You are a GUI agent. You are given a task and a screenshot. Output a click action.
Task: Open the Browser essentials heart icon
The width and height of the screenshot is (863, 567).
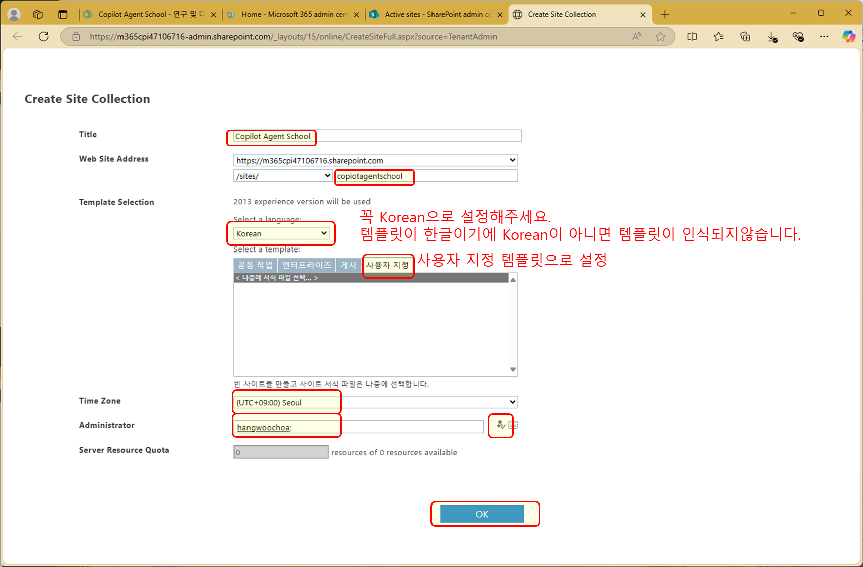click(x=798, y=36)
